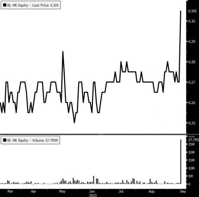Click the 0.30 price axis tick

192,21
